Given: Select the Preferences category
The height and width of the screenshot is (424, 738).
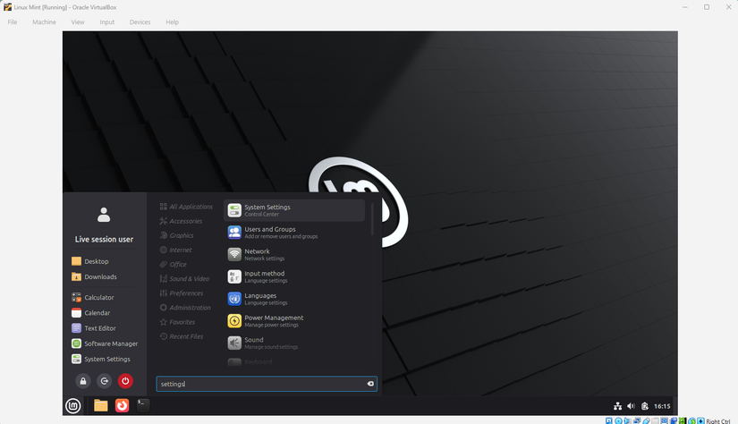Looking at the screenshot, I should [182, 293].
